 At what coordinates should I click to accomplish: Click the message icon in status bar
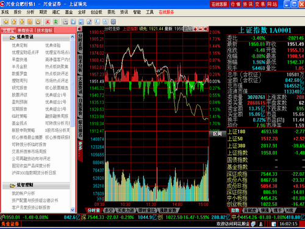click(253, 224)
